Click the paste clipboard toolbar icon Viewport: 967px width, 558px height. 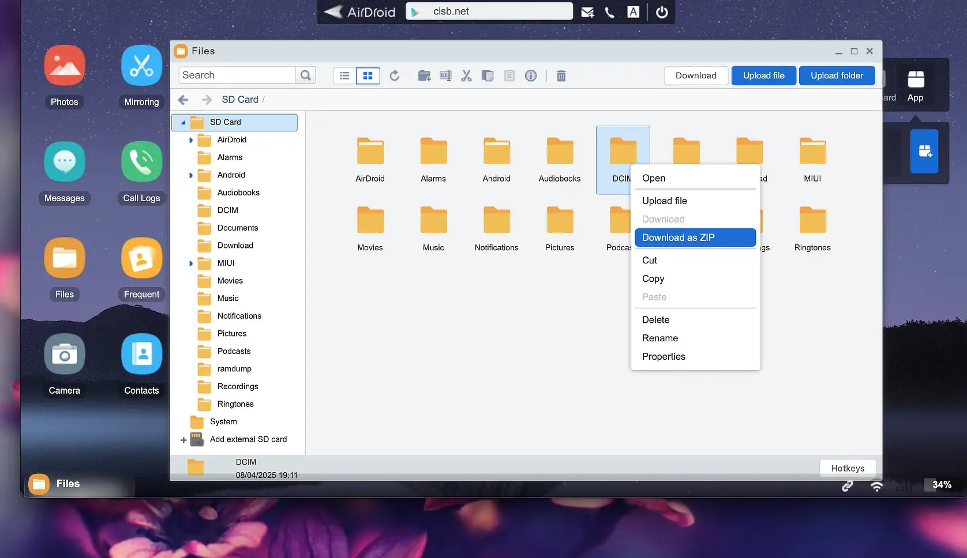point(509,76)
